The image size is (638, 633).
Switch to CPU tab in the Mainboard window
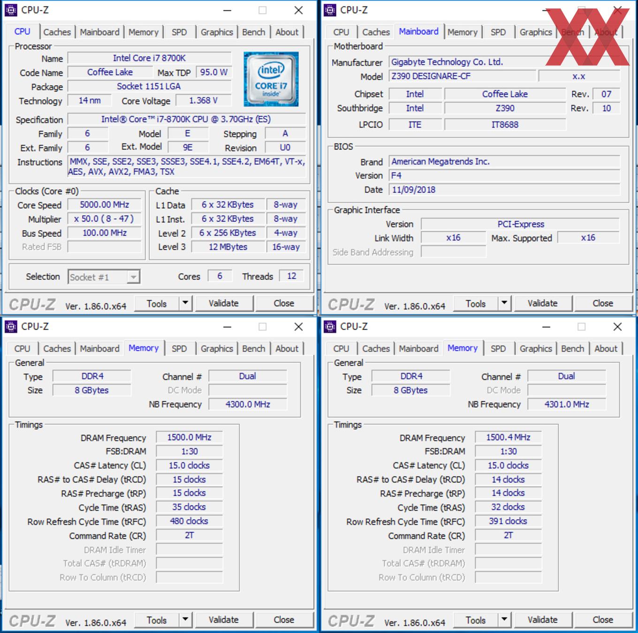click(x=341, y=32)
